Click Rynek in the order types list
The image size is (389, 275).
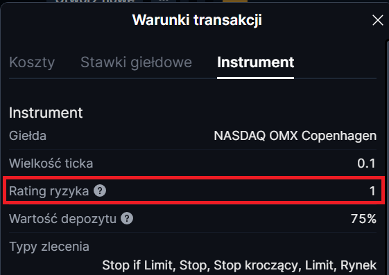(x=358, y=265)
